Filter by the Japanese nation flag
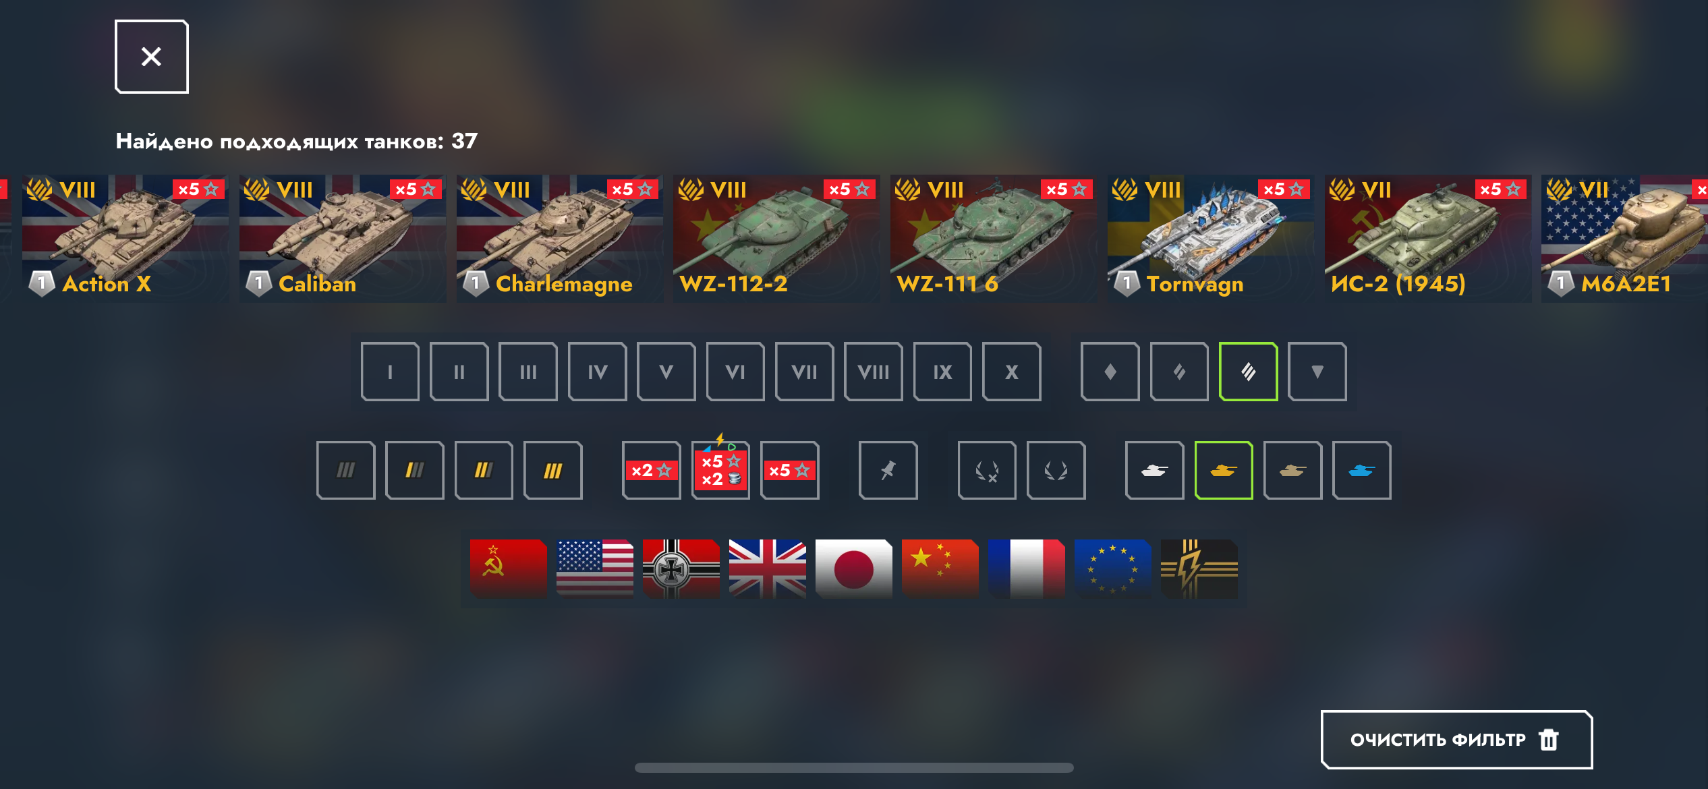This screenshot has height=789, width=1708. click(x=854, y=568)
